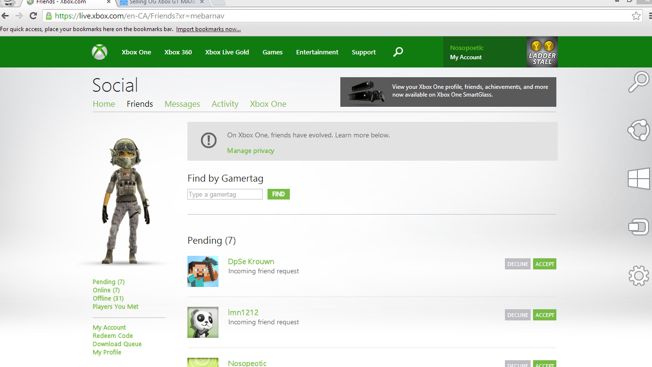Show Pending (7) in the left sidebar
Viewport: 652px width, 367px height.
tap(109, 282)
